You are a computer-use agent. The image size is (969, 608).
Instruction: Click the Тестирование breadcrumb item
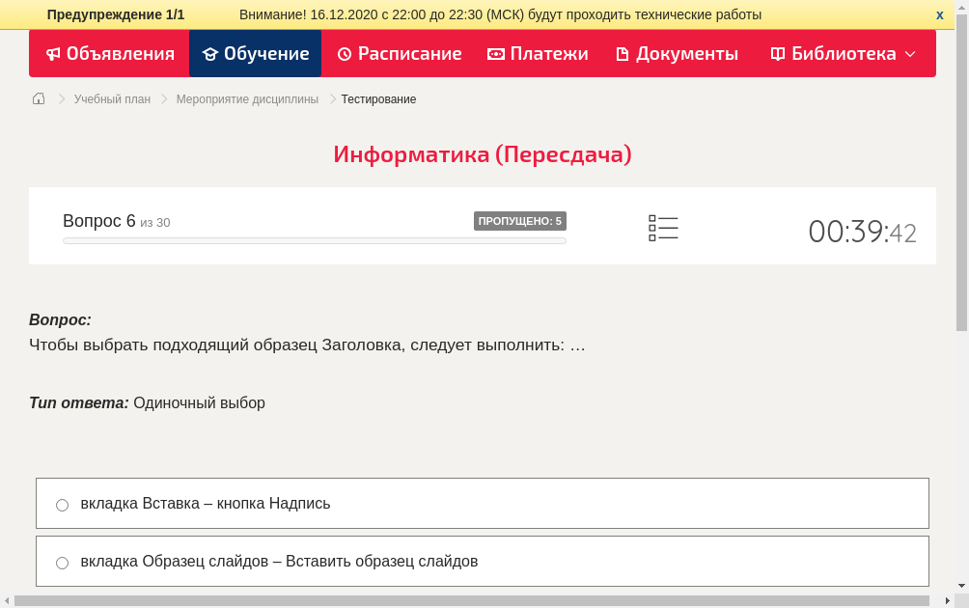(378, 99)
